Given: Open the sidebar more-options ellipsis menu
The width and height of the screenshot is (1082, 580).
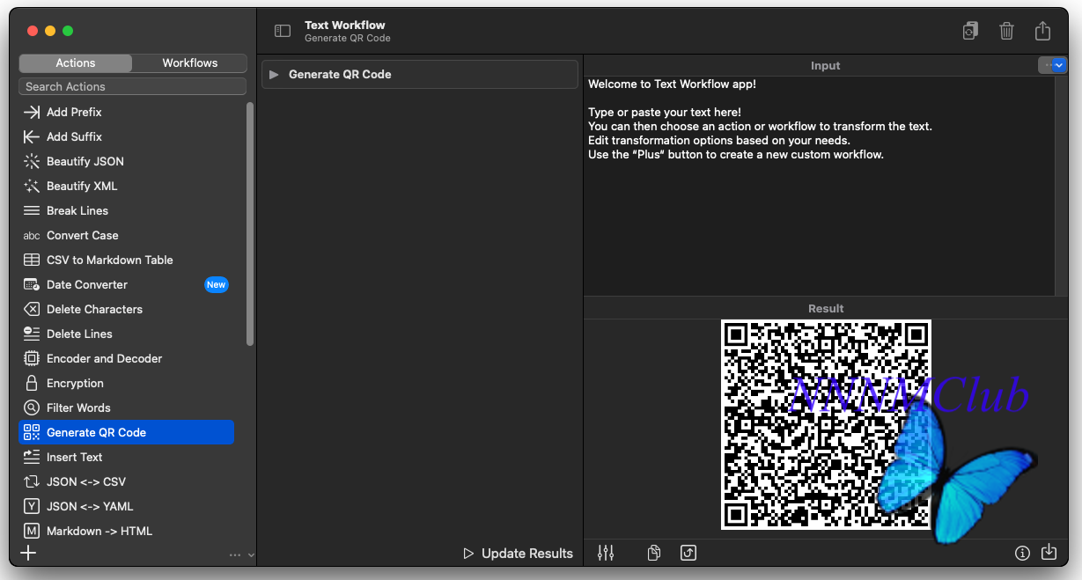Looking at the screenshot, I should pos(241,554).
